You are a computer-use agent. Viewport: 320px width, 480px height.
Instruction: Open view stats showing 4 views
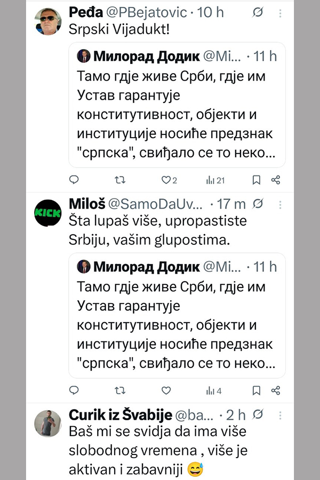click(213, 390)
